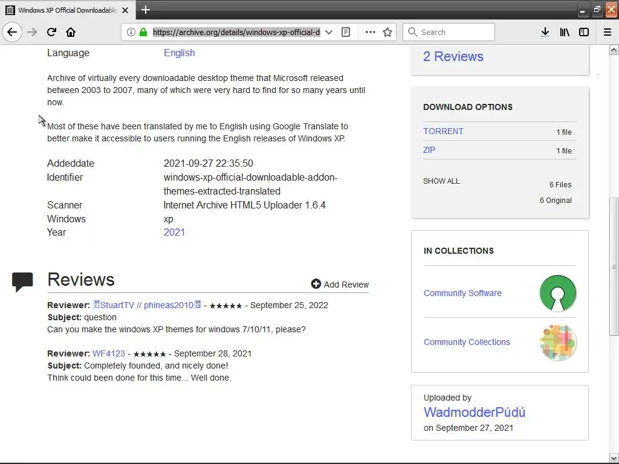Click the Add Review text link

[x=346, y=285]
